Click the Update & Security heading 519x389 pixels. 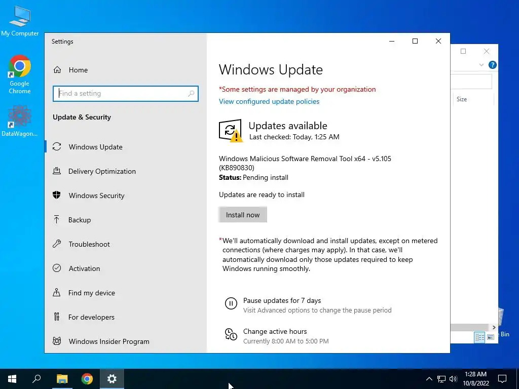(x=82, y=117)
